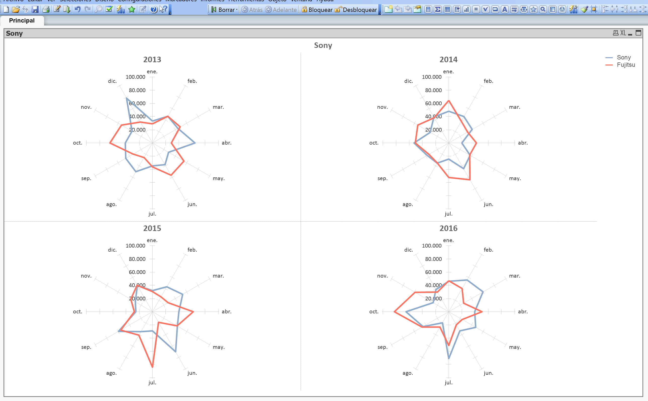Viewport: 648px width, 401px height.
Task: Activate the Format Painter brush
Action: coord(584,10)
